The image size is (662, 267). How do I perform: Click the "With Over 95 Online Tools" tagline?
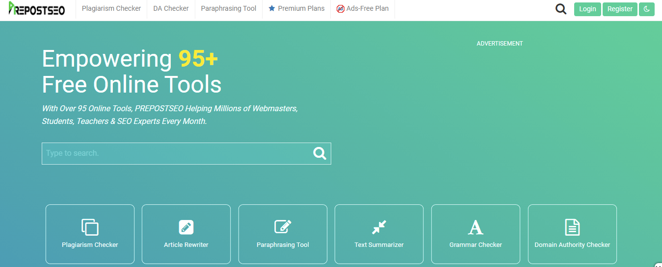click(170, 115)
